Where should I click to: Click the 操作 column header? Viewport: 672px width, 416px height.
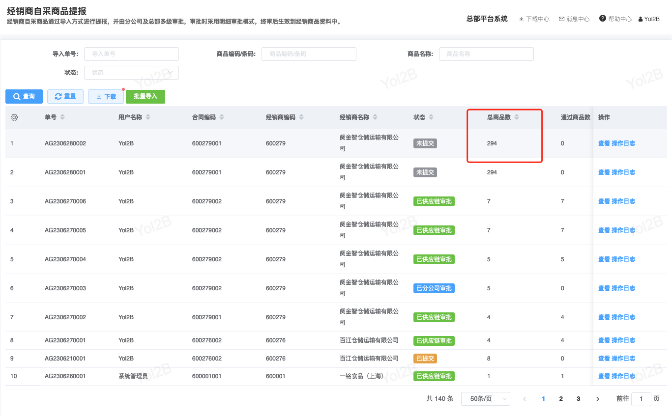pos(604,117)
